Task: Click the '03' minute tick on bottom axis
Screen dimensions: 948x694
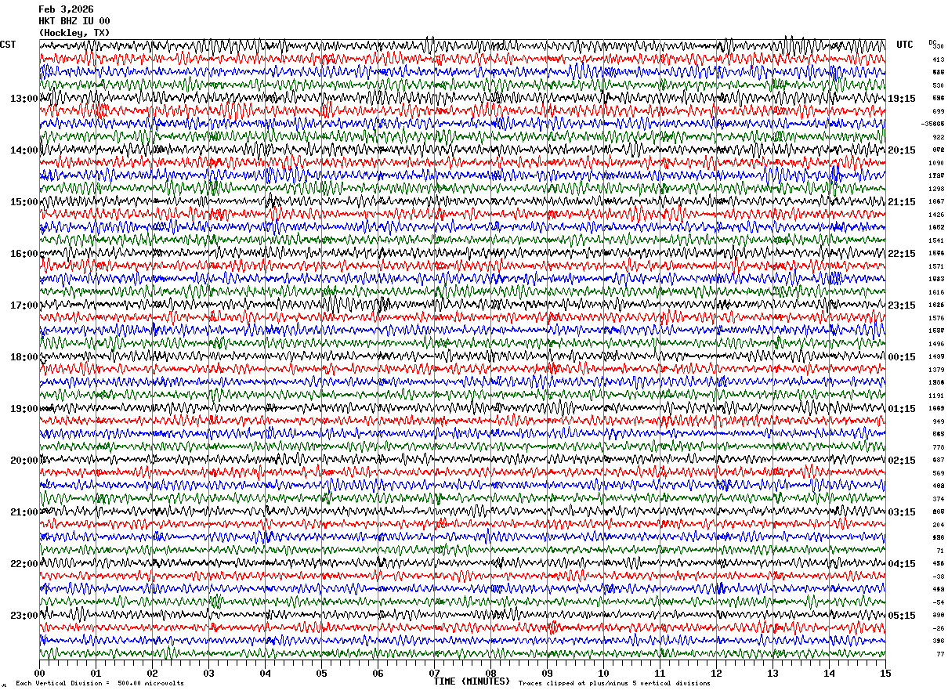Action: coord(208,673)
